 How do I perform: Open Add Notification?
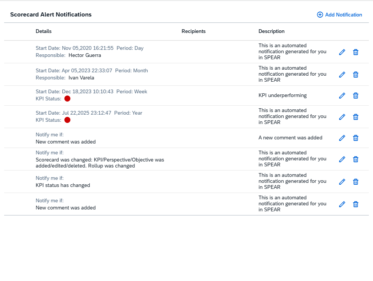tap(343, 15)
